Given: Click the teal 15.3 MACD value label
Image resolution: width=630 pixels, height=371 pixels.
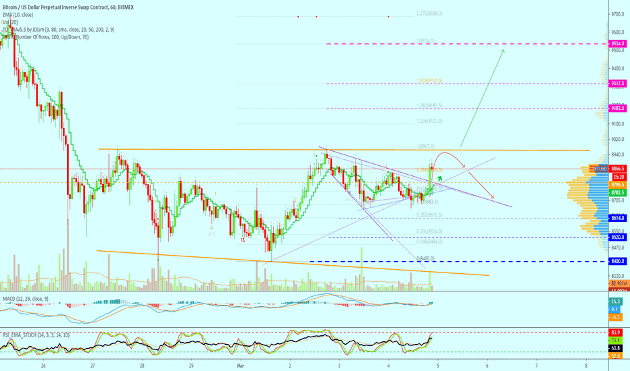Looking at the screenshot, I should click(616, 302).
